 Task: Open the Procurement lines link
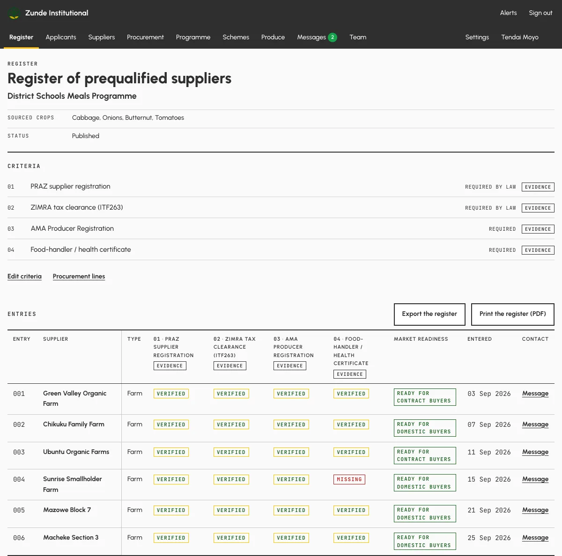click(79, 277)
